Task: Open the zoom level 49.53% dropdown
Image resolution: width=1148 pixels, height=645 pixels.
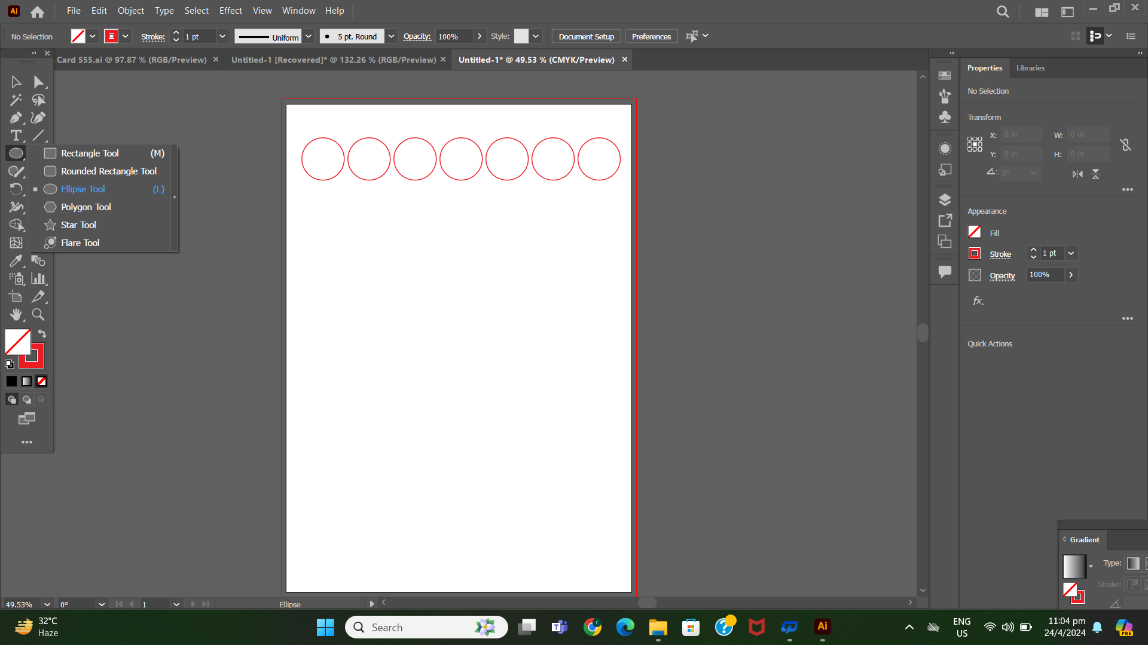Action: point(47,604)
